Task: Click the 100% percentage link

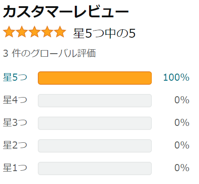Action: (176, 77)
